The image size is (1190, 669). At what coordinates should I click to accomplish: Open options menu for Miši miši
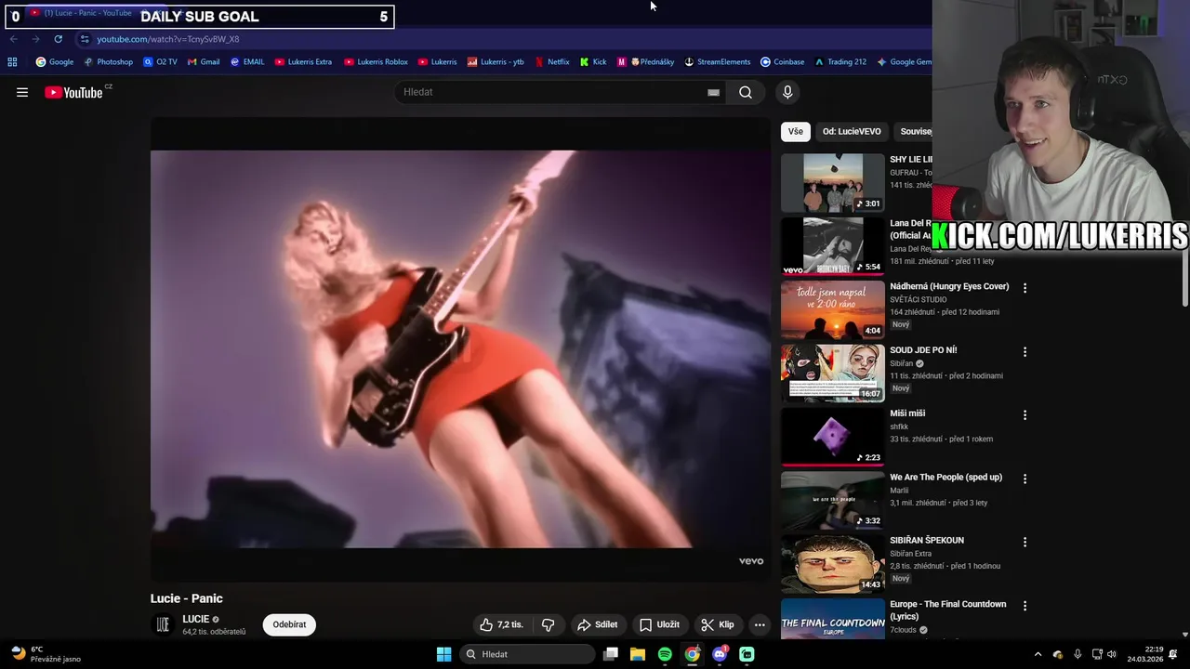click(1025, 415)
